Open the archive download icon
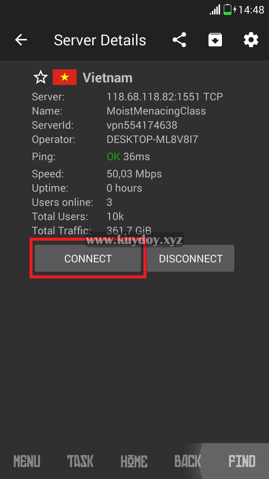The height and width of the screenshot is (479, 269). (x=215, y=40)
